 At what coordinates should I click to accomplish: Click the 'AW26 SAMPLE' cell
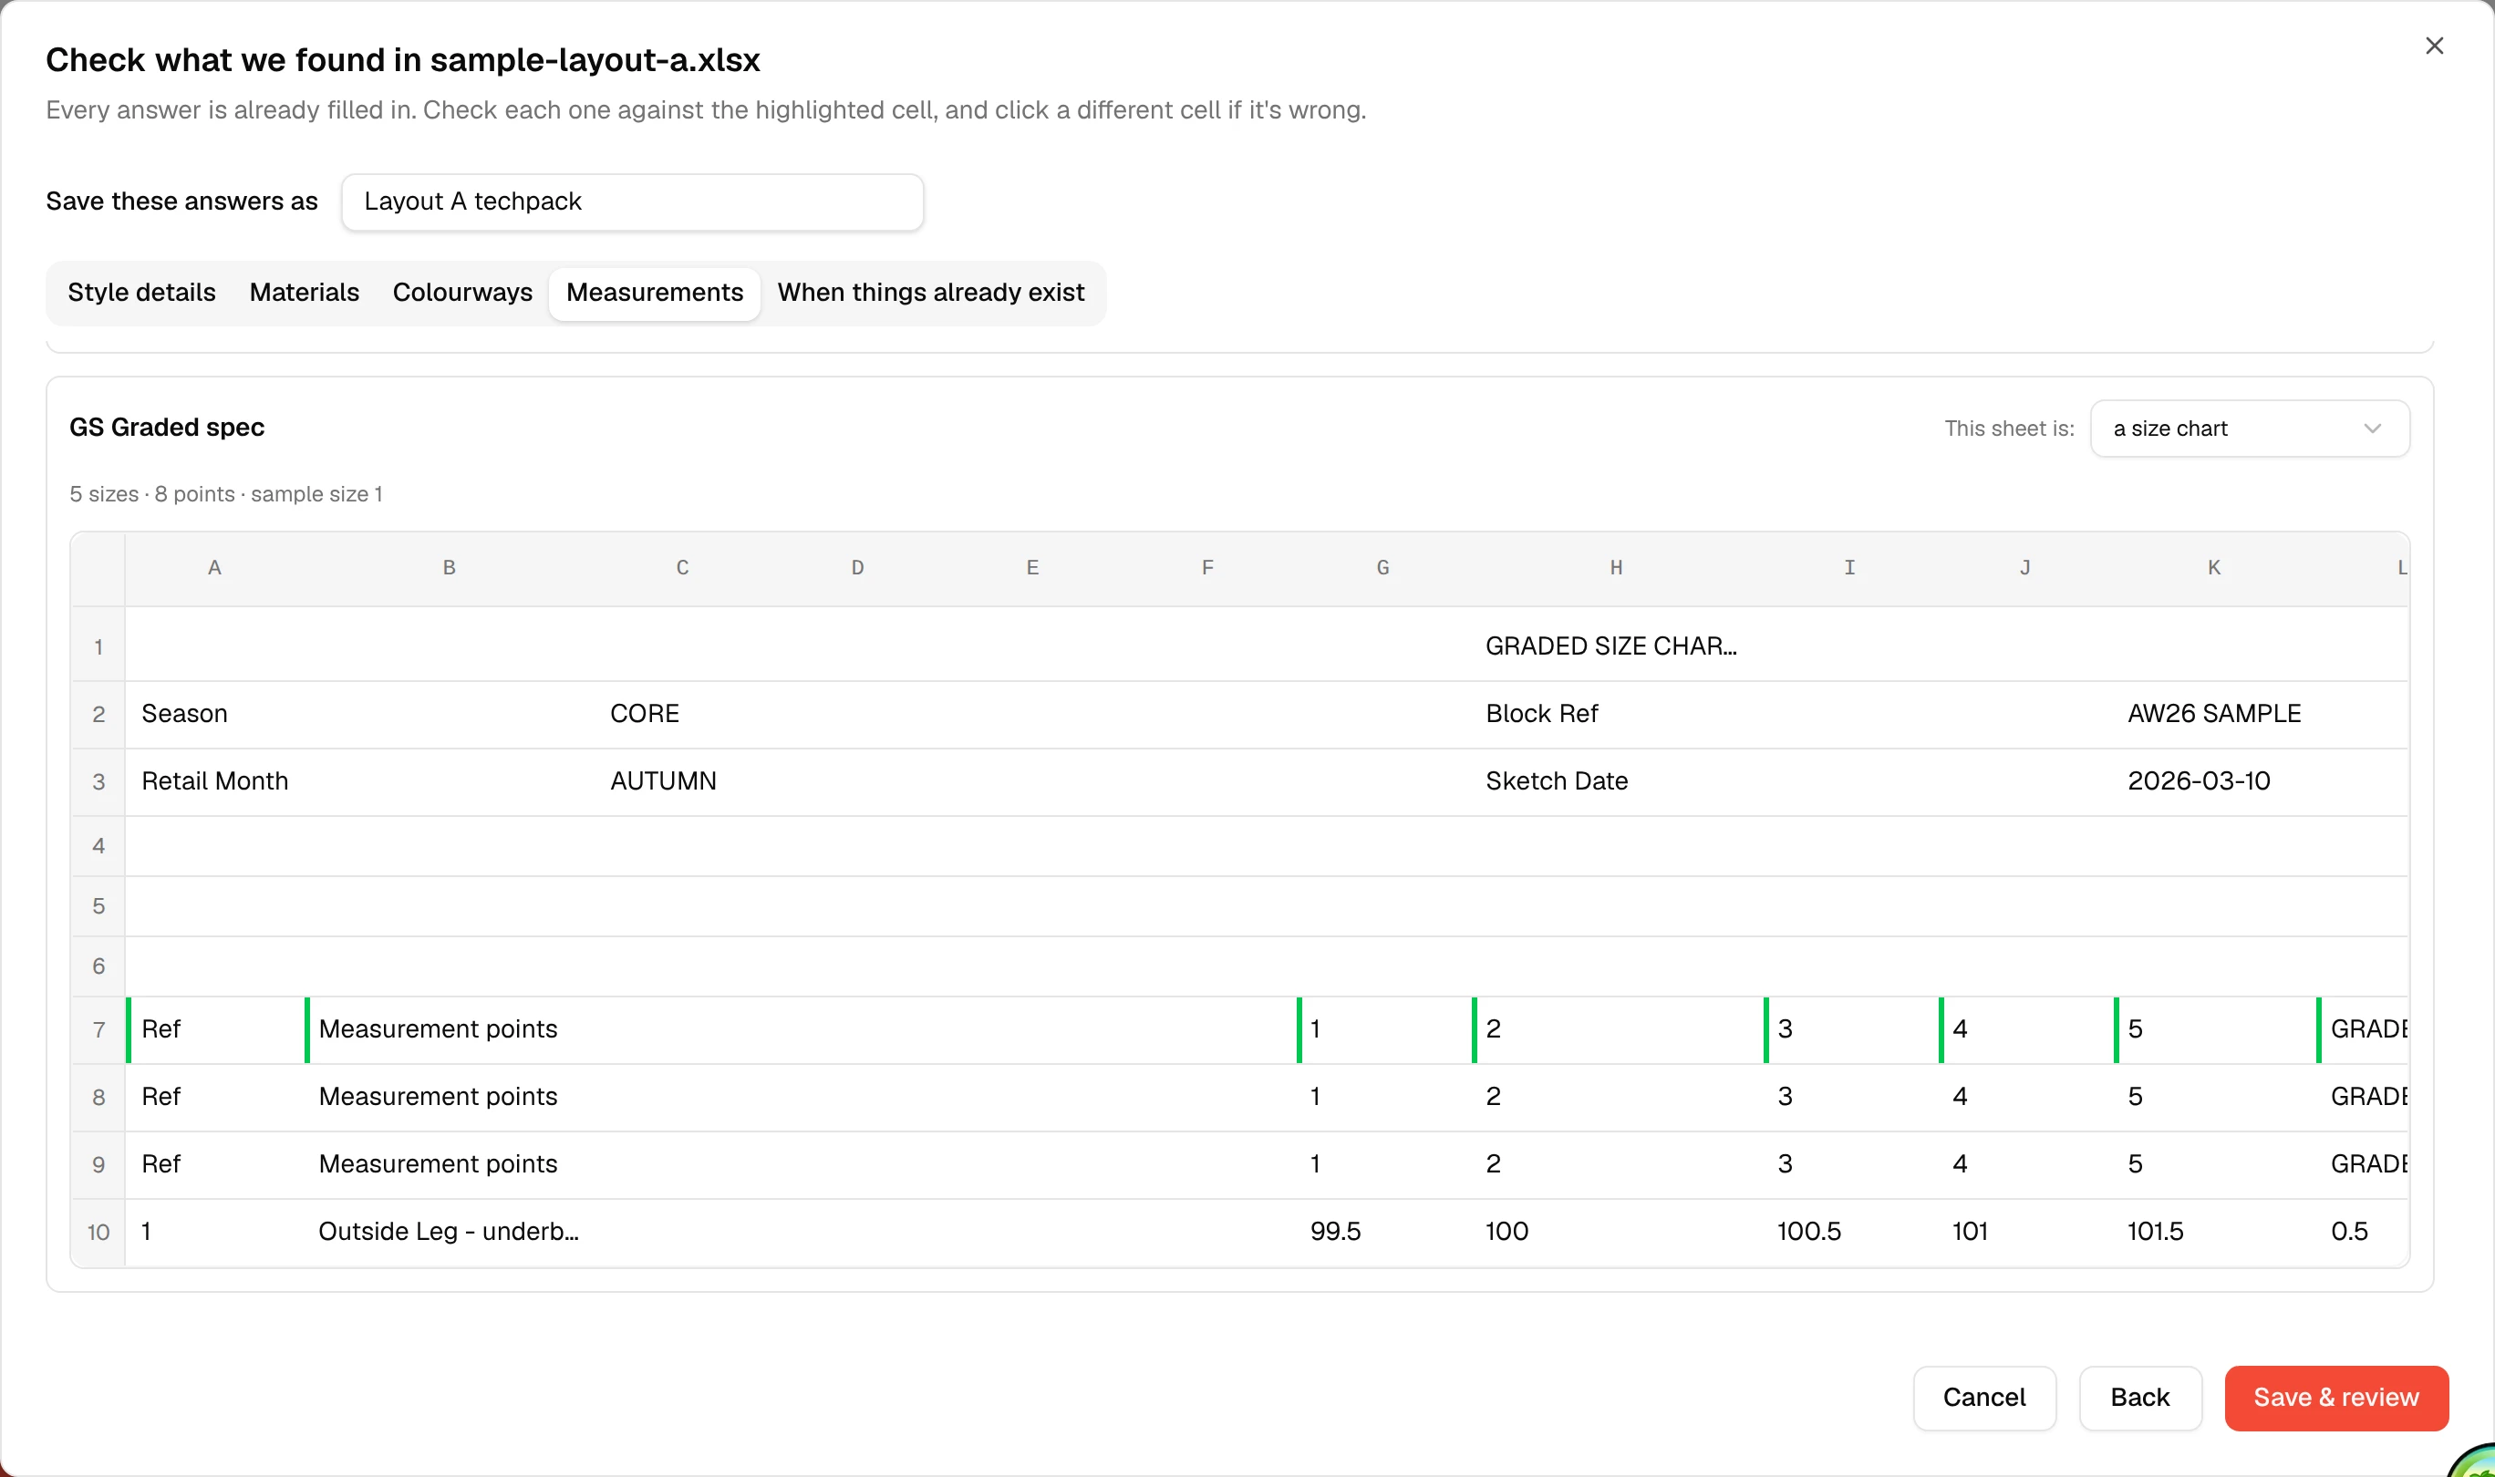click(x=2214, y=715)
